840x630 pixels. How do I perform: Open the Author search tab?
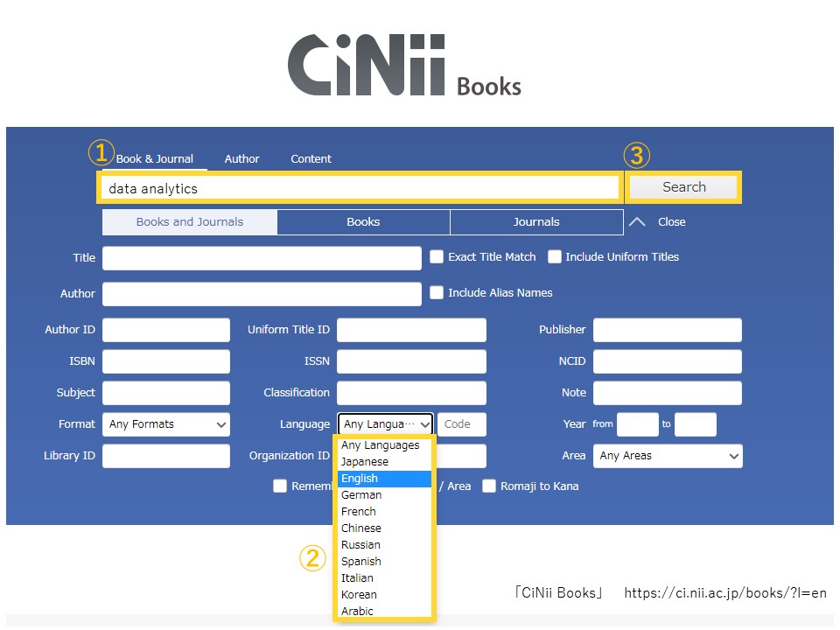pos(241,158)
